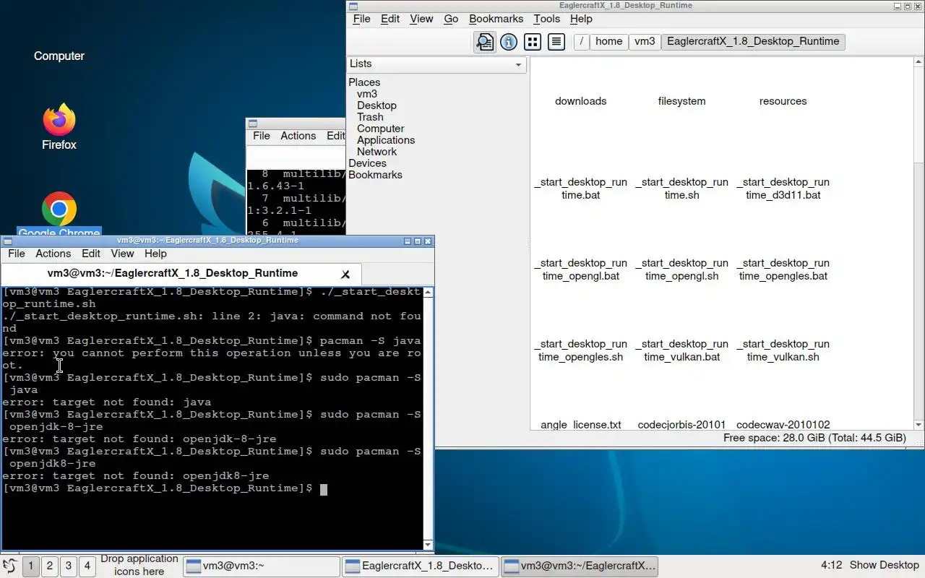925x578 pixels.
Task: Click the file search preview toolbar icon
Action: click(x=484, y=42)
